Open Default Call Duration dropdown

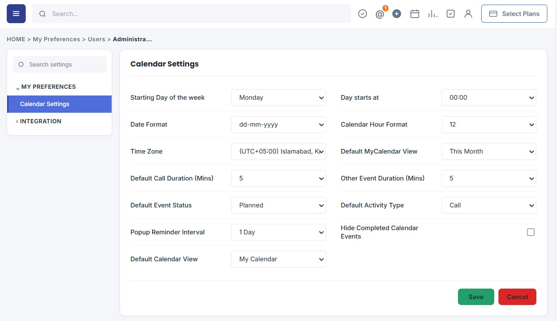click(278, 178)
